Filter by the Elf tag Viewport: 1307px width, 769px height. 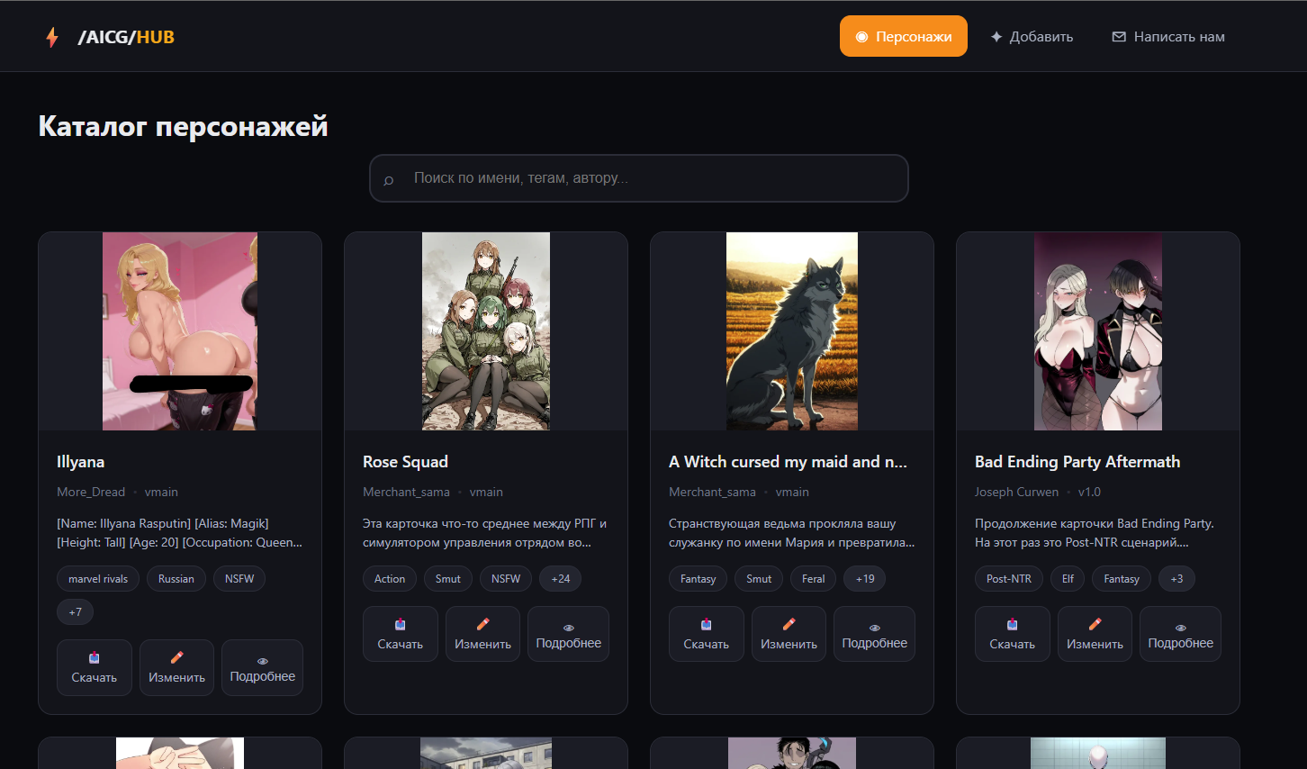(x=1068, y=579)
